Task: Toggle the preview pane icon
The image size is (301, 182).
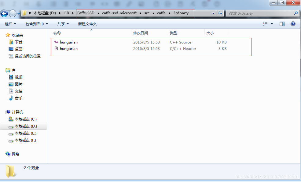Action: (282, 24)
